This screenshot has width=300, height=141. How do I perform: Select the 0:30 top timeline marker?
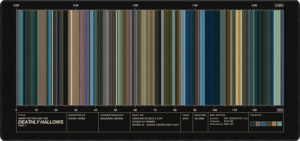click(76, 5)
